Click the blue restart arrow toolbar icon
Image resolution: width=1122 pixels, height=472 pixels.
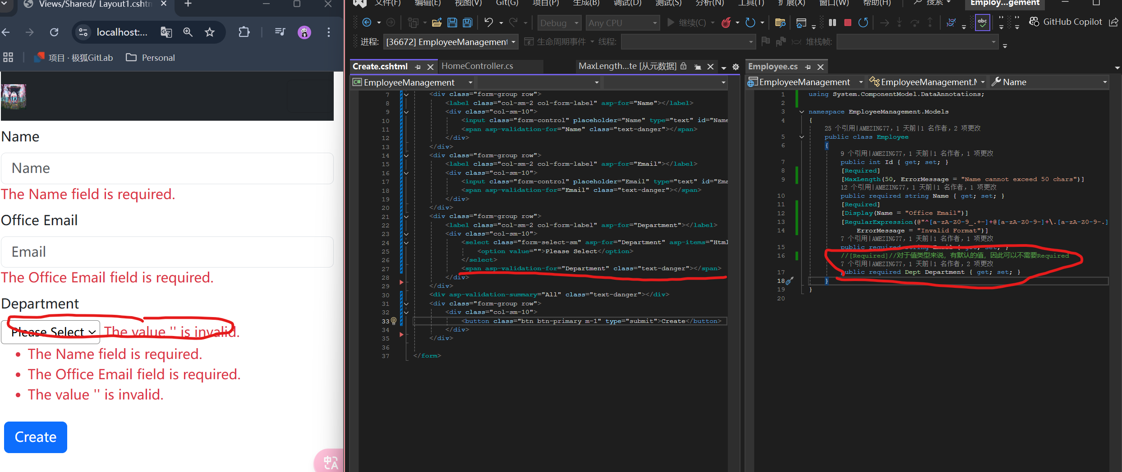(750, 23)
